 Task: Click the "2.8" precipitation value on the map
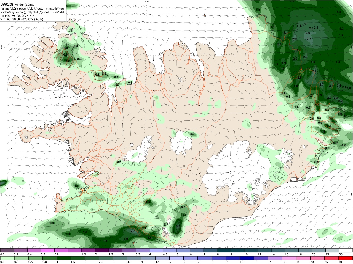[314, 71]
